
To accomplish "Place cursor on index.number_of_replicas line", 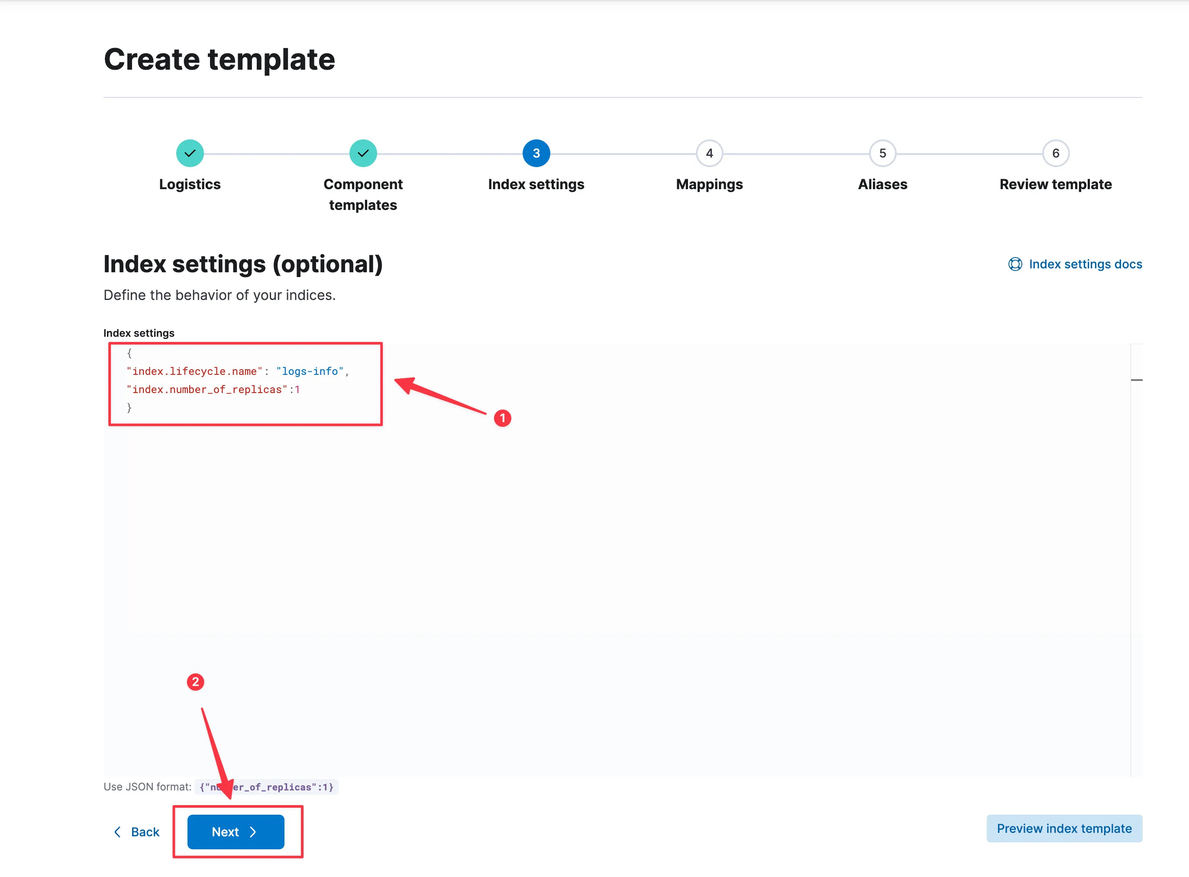I will coord(213,390).
